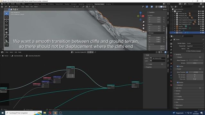Select the Measure tool
This screenshot has height=115, width=205.
[6, 41]
